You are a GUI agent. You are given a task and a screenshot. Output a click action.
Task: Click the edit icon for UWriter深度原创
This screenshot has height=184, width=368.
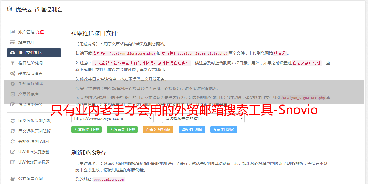[13, 152]
